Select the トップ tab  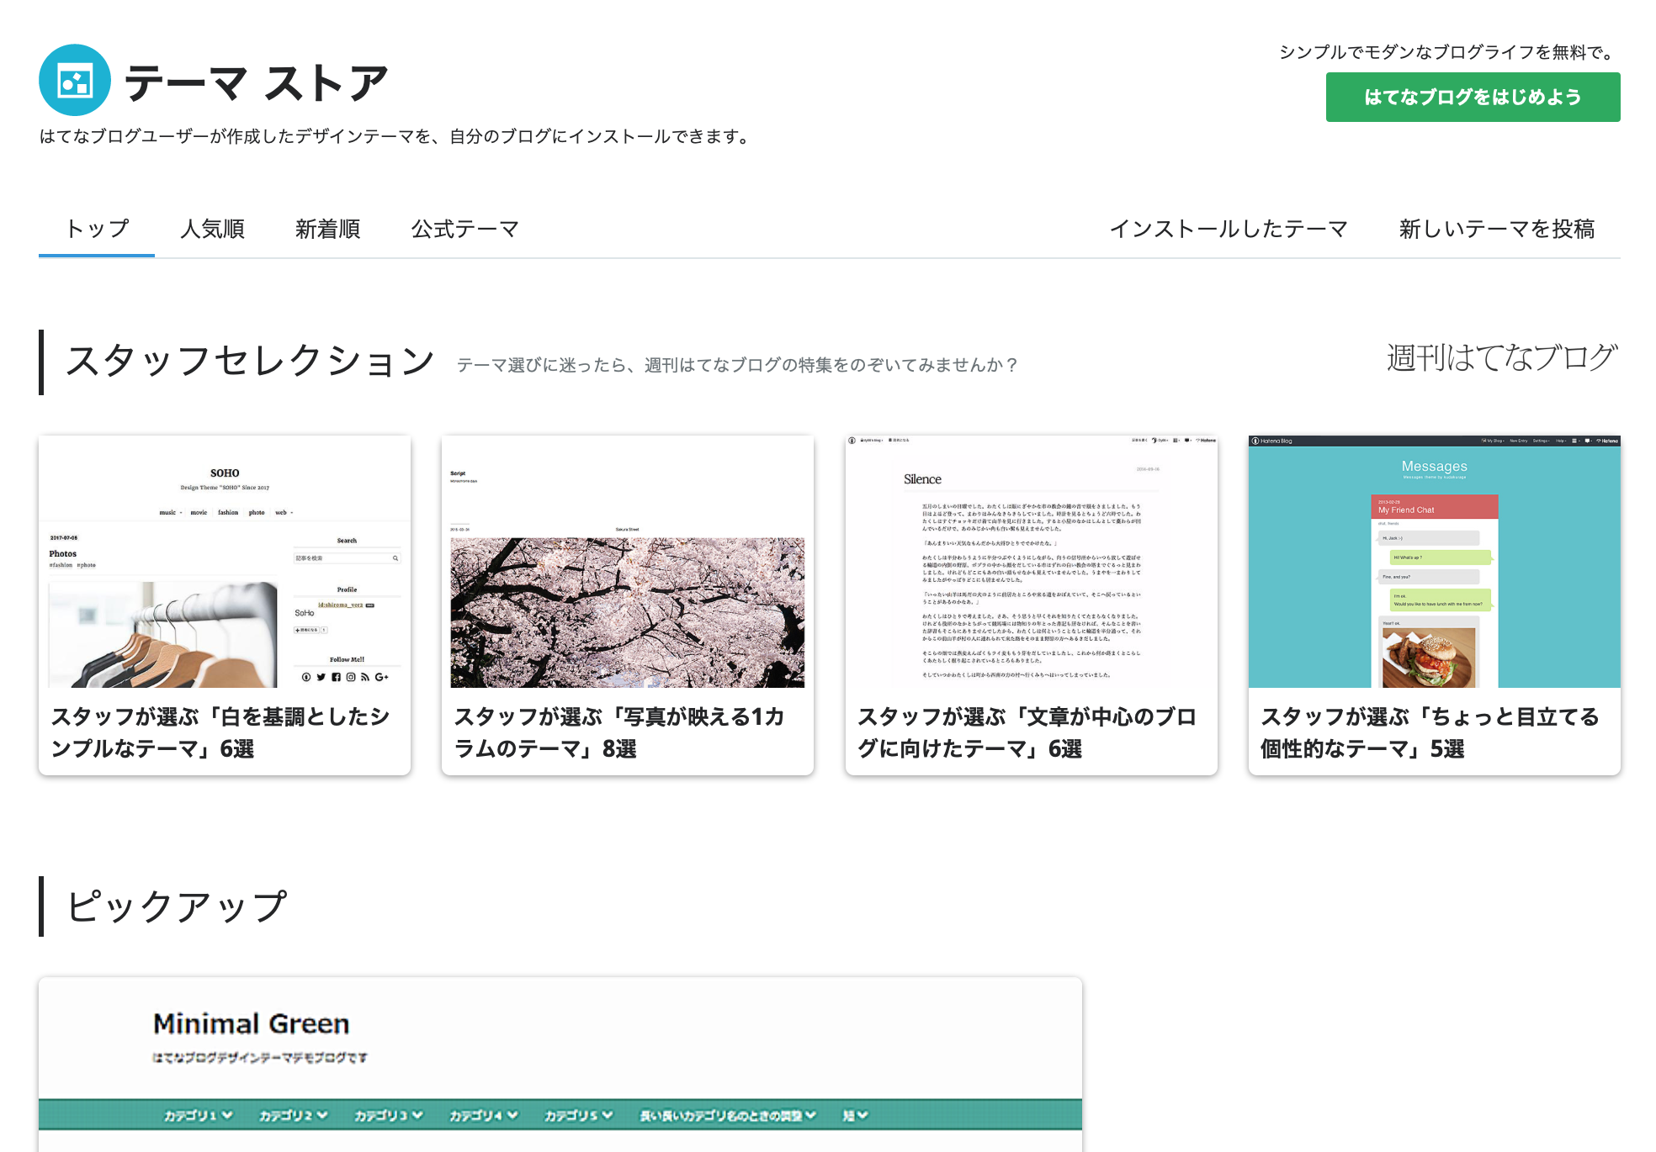coord(97,229)
